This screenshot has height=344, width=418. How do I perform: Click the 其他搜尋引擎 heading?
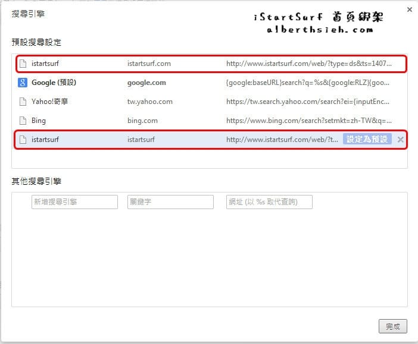(x=36, y=181)
